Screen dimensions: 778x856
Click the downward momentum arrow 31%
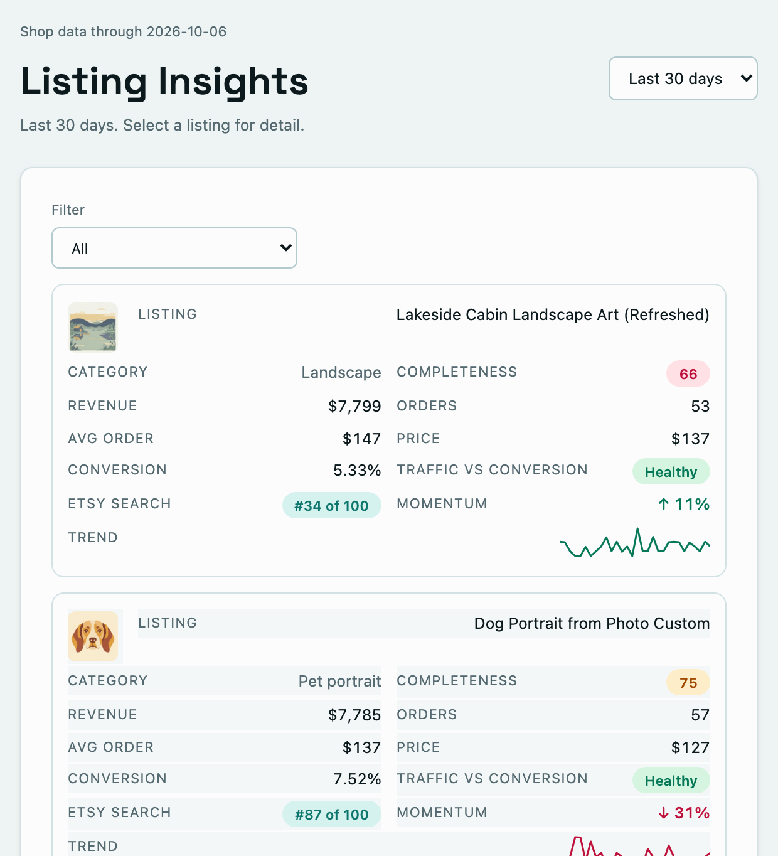pos(684,813)
